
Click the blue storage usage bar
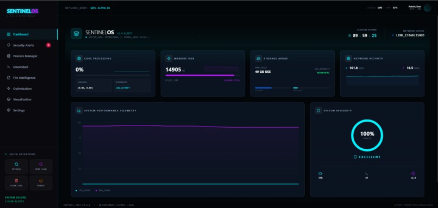(263, 88)
